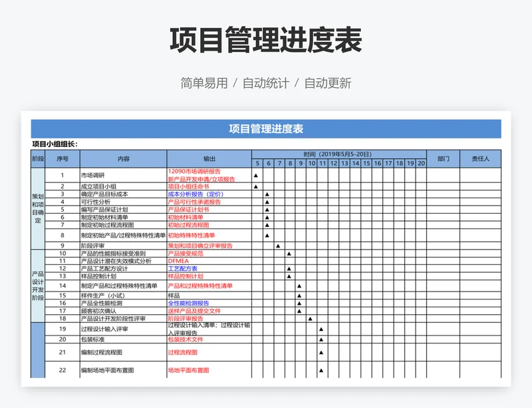532x408 pixels.
Task: Select the 成立项目小组 cell
Action: [124, 186]
